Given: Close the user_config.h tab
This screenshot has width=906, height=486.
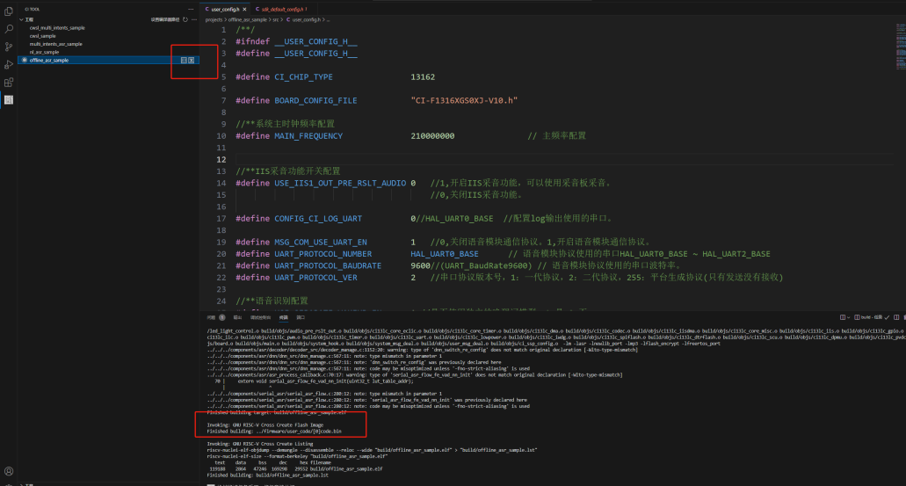Looking at the screenshot, I should click(x=244, y=9).
